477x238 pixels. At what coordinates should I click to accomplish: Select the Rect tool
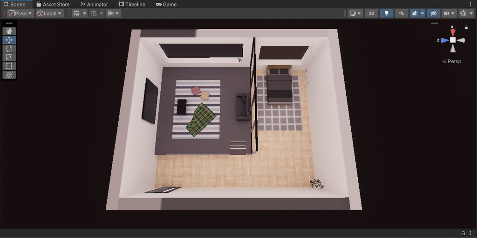point(9,66)
